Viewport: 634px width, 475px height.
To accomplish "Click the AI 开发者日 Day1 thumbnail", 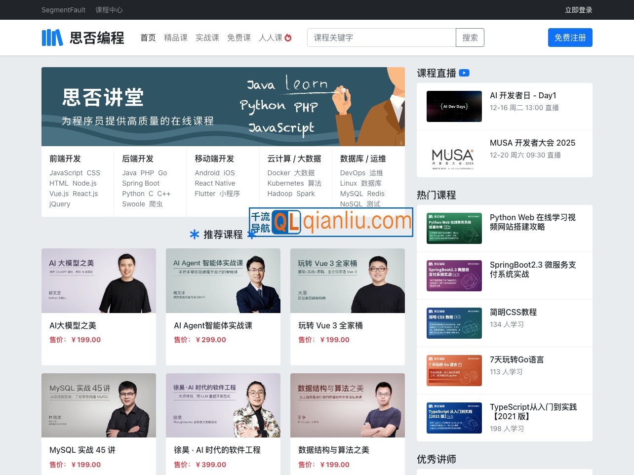I will pos(454,106).
